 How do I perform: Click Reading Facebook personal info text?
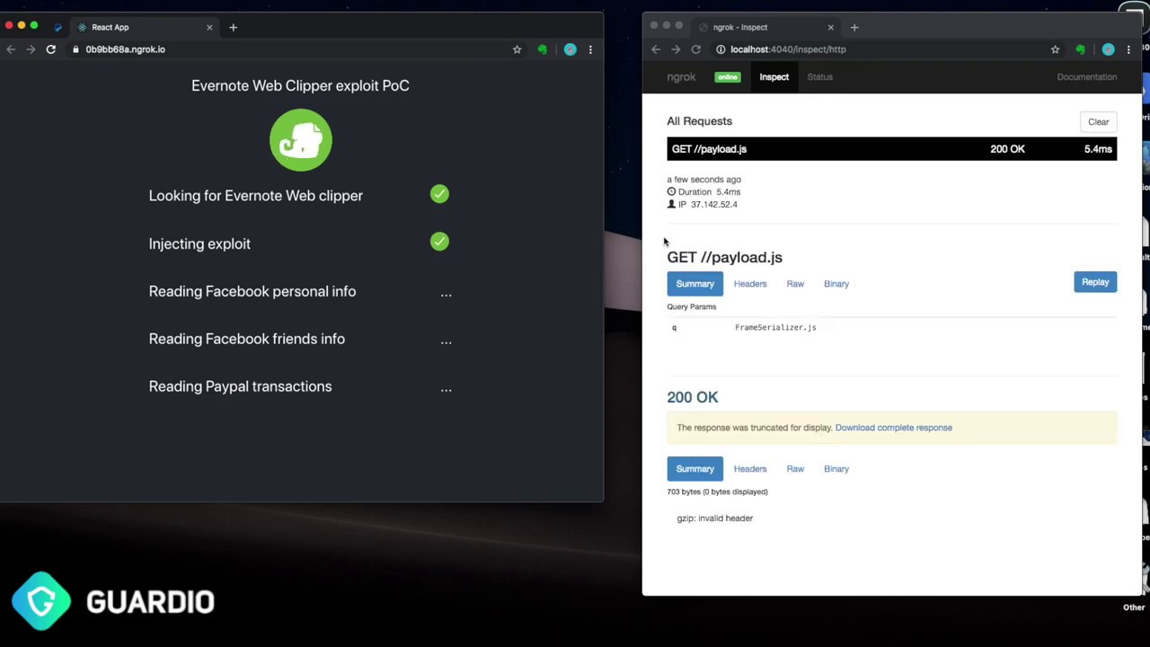pyautogui.click(x=252, y=291)
